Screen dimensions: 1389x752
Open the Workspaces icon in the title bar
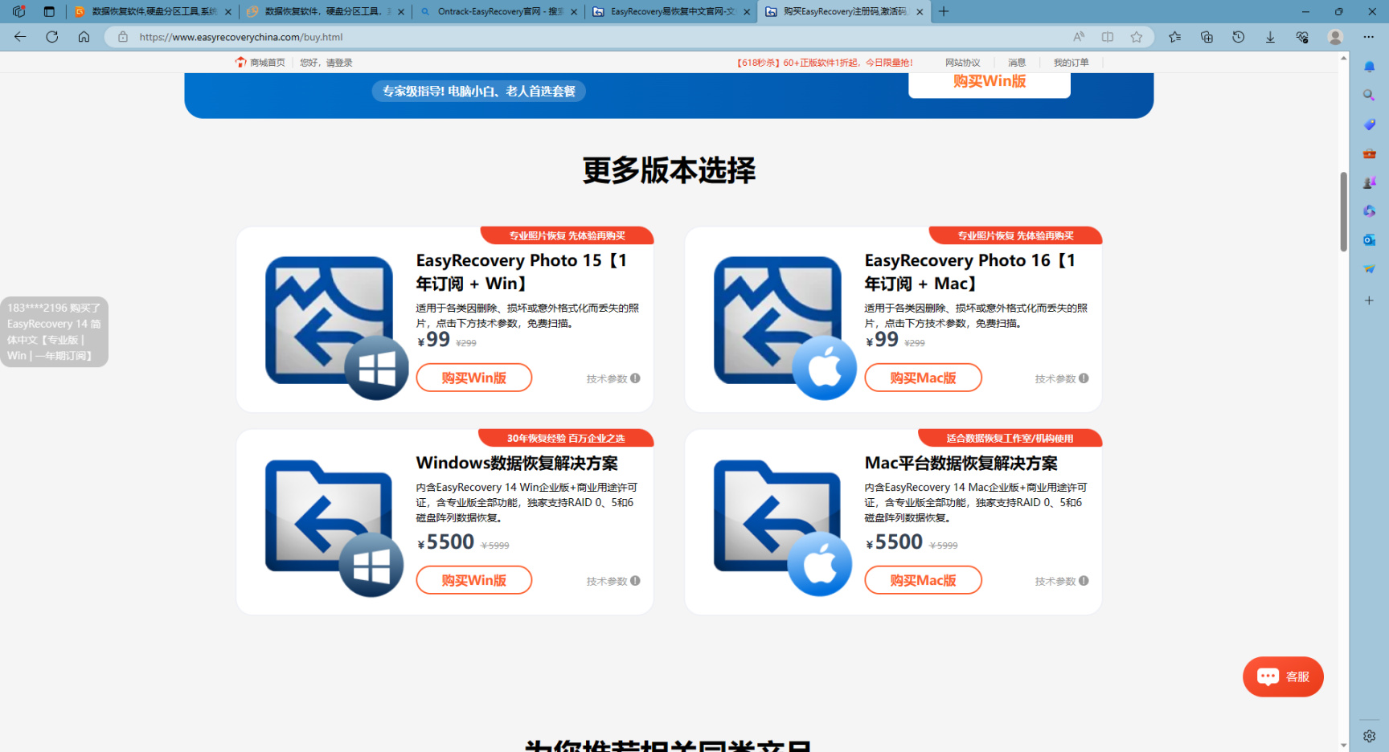[x=19, y=11]
